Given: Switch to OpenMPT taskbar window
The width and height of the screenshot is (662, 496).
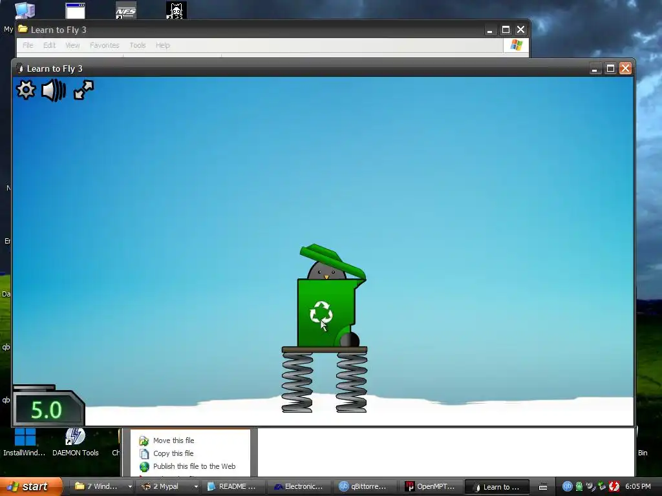Looking at the screenshot, I should 431,486.
